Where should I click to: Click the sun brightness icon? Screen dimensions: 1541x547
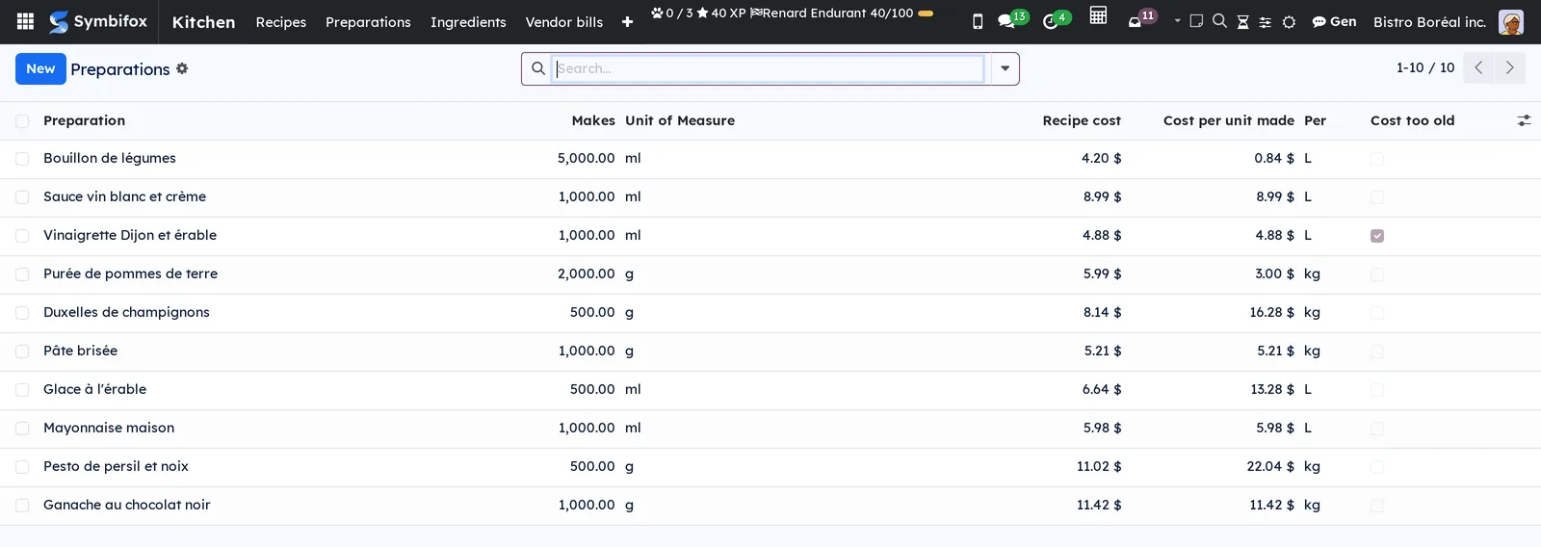pyautogui.click(x=1289, y=22)
